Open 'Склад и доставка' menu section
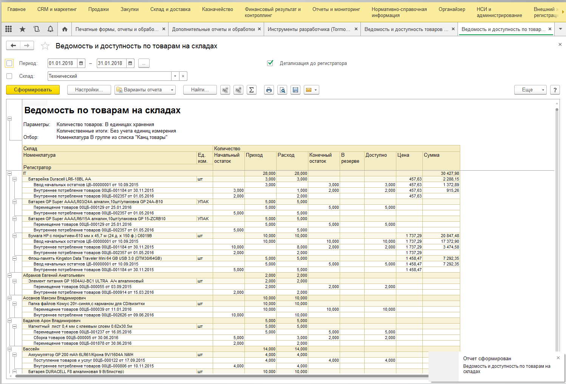This screenshot has height=384, width=566. point(170,9)
